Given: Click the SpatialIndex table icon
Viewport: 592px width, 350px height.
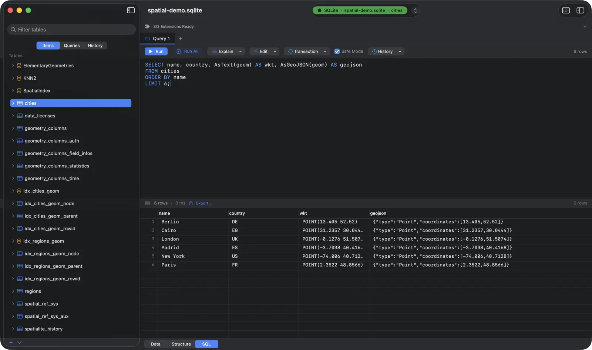Looking at the screenshot, I should 19,91.
